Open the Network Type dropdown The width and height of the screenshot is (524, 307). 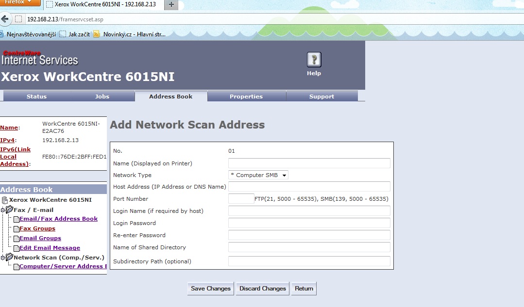[x=258, y=175]
